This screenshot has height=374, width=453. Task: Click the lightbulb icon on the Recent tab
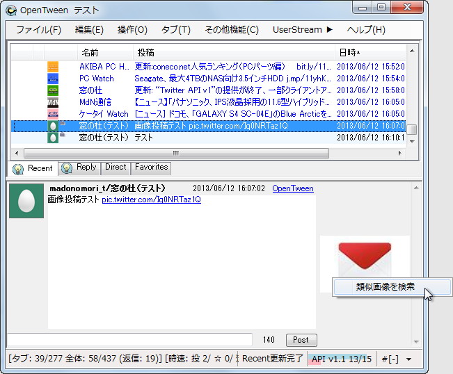click(x=18, y=169)
